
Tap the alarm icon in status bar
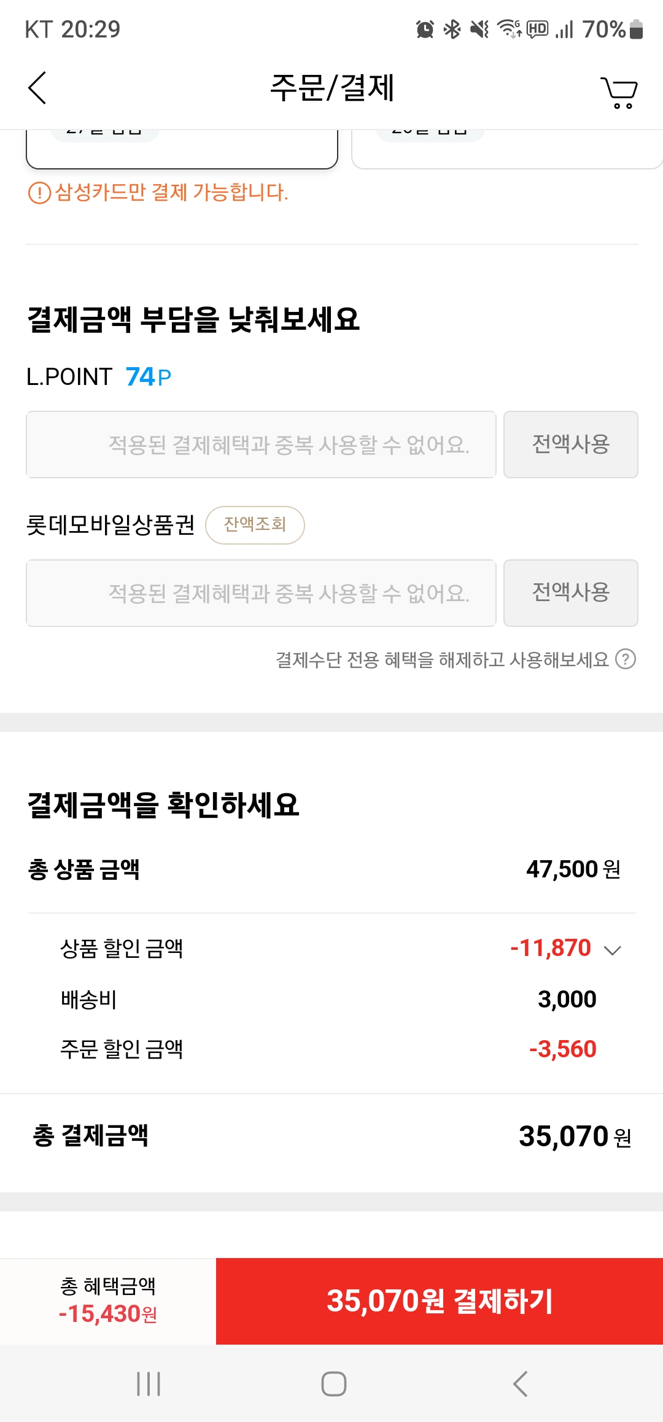click(x=425, y=29)
